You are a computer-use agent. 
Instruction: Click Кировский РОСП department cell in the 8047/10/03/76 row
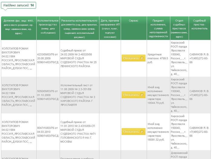[179, 132]
